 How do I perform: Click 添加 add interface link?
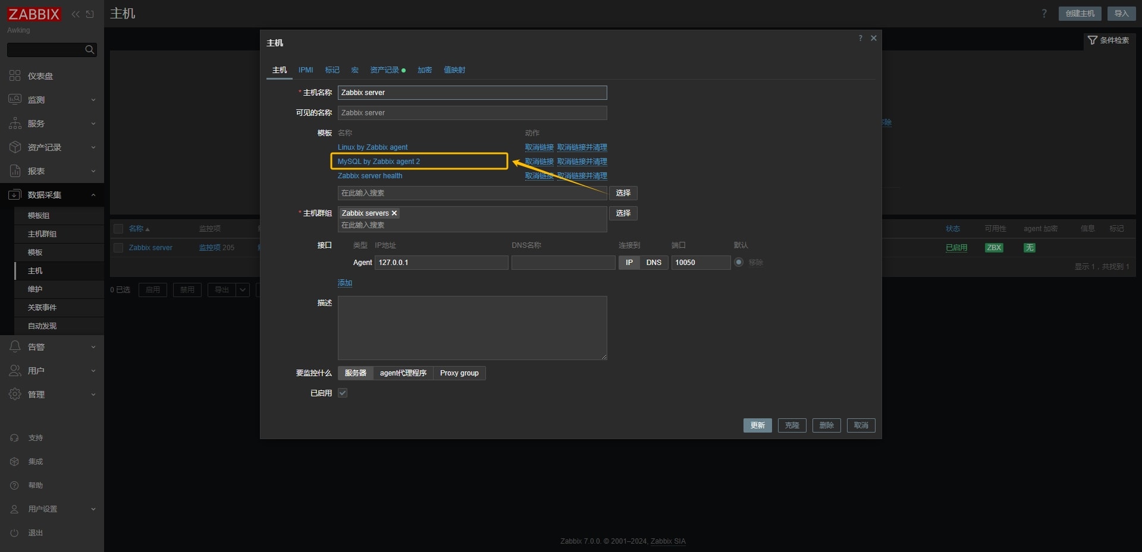click(x=344, y=283)
